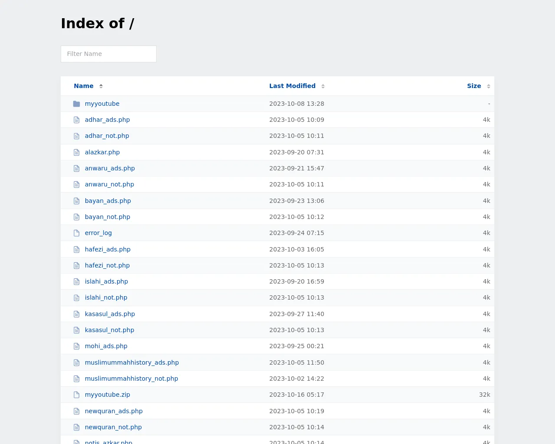Sort files by the Size header
This screenshot has height=444, width=555.
coord(474,86)
